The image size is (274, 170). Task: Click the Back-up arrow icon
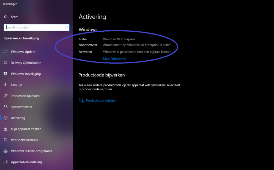click(x=6, y=84)
